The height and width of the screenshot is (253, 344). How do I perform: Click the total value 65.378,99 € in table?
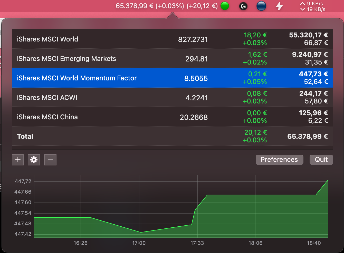point(308,136)
